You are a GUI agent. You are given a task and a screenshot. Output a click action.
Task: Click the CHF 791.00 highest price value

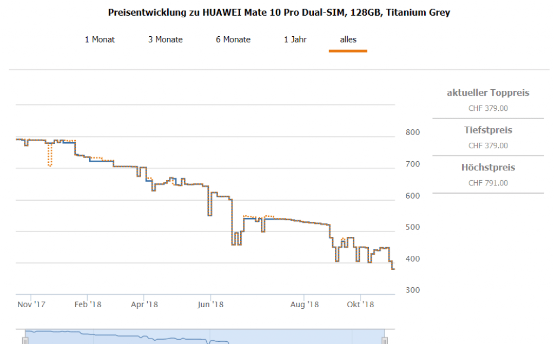488,183
